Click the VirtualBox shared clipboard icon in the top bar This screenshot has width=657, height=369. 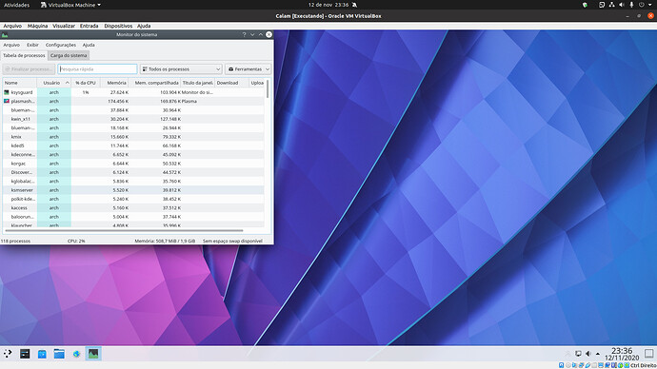pos(601,5)
